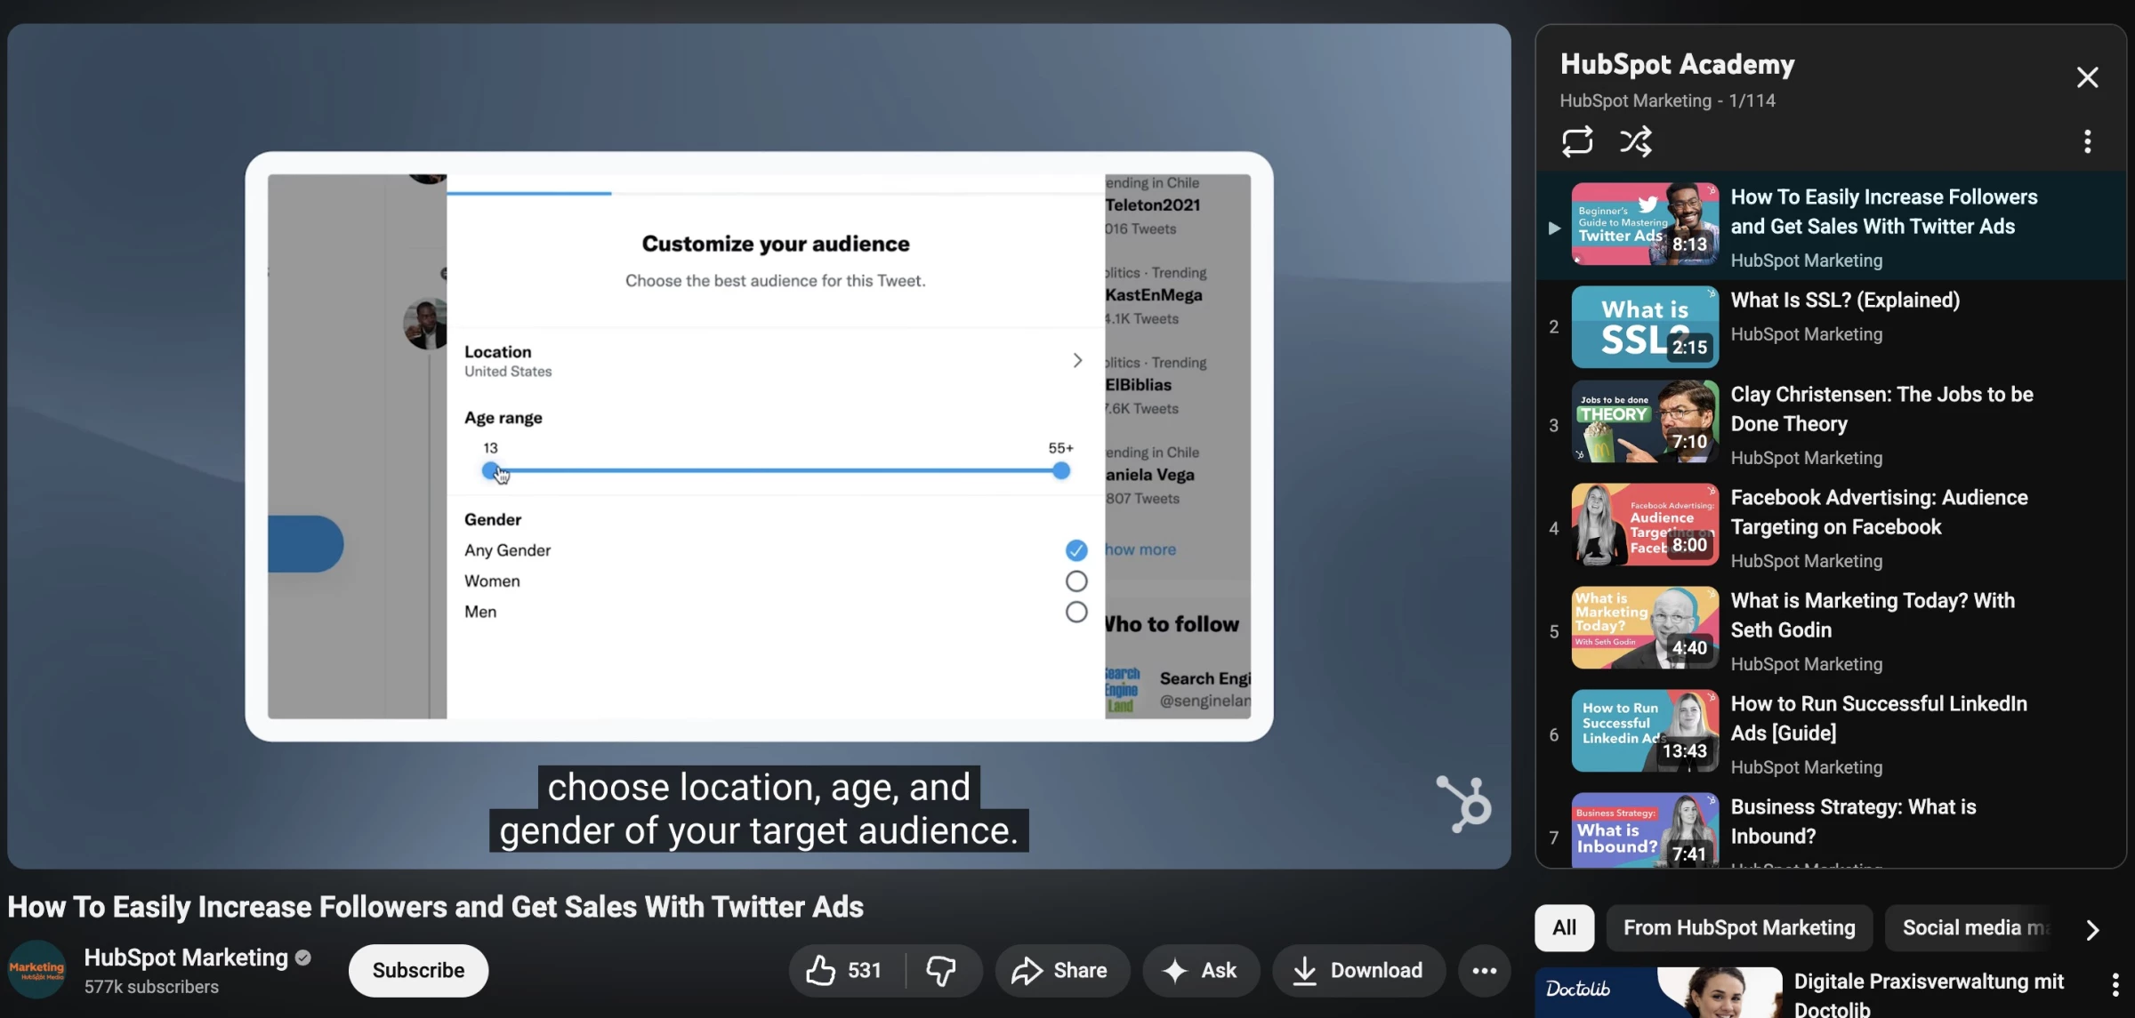Share this video

coord(1062,970)
